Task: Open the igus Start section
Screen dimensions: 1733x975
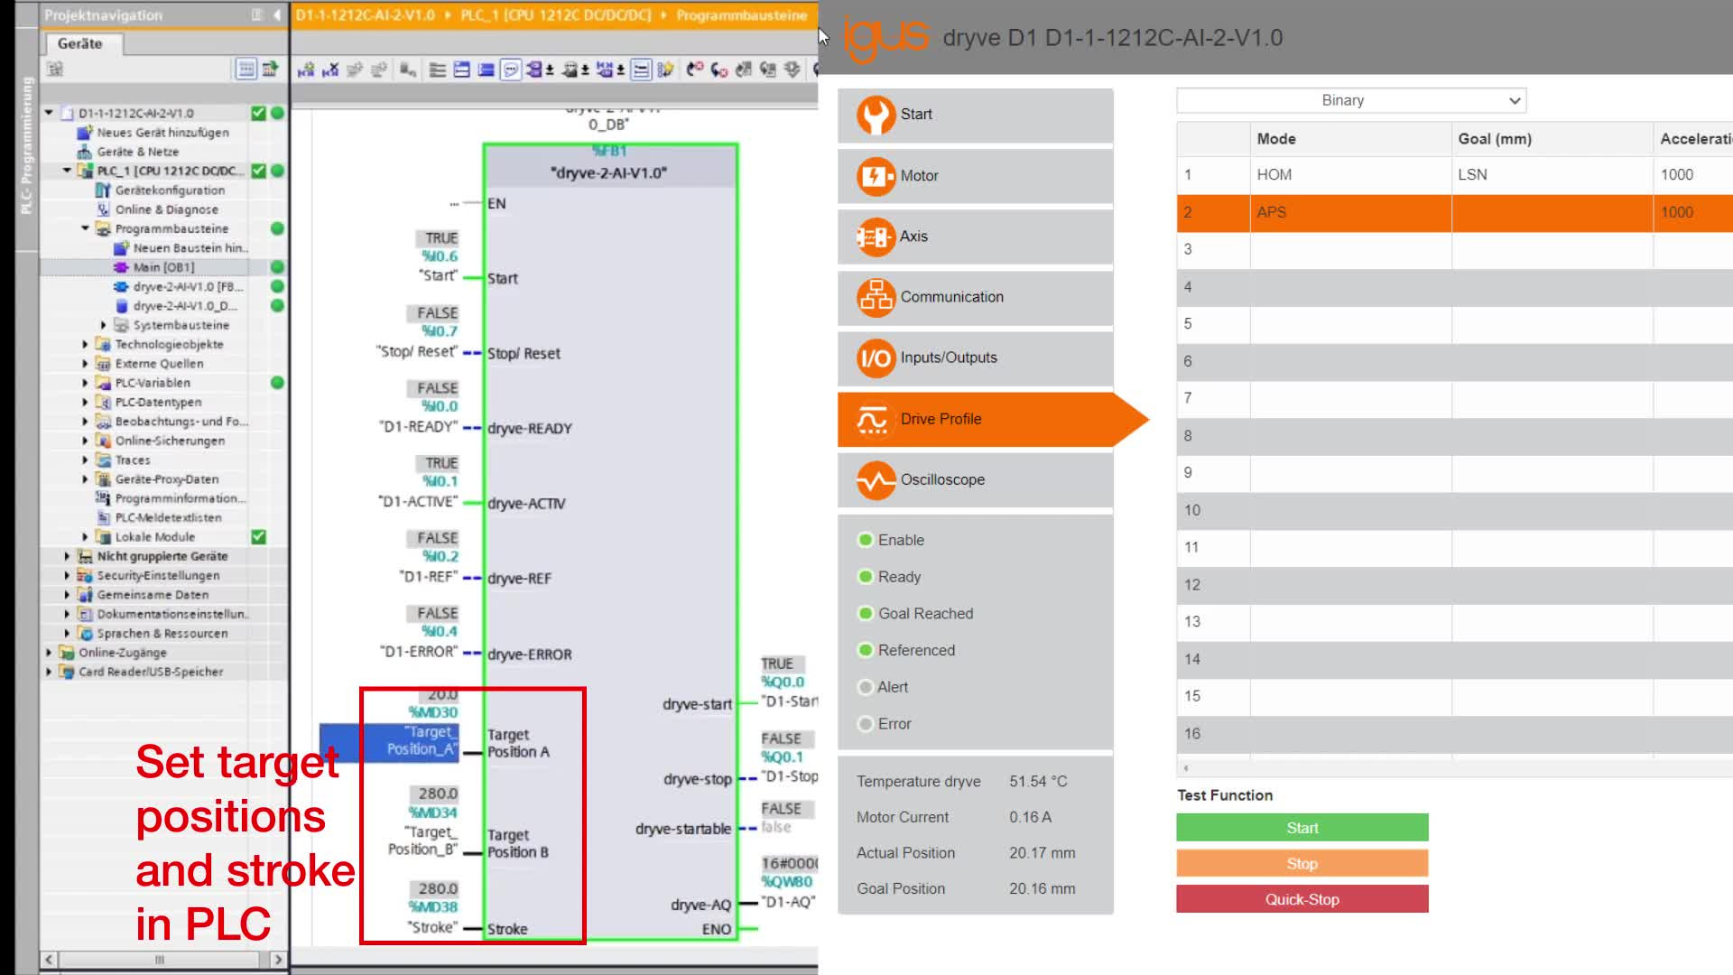Action: [x=975, y=115]
